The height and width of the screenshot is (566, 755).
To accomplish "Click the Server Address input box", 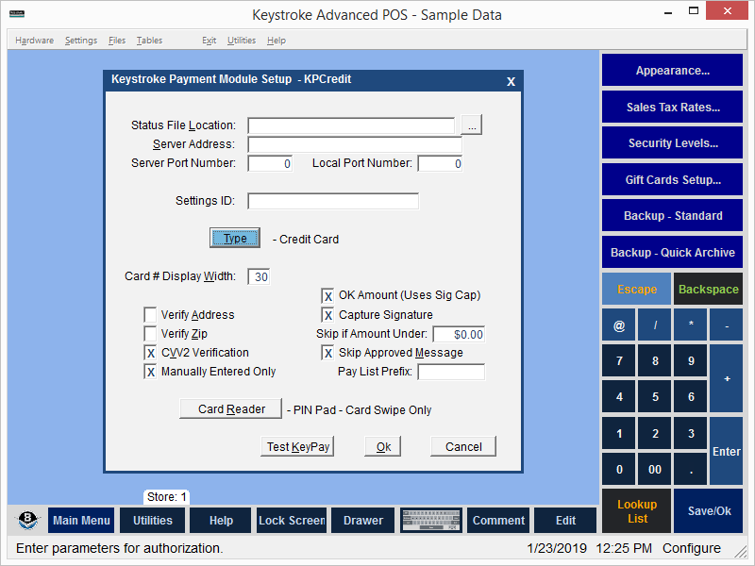I will point(354,143).
